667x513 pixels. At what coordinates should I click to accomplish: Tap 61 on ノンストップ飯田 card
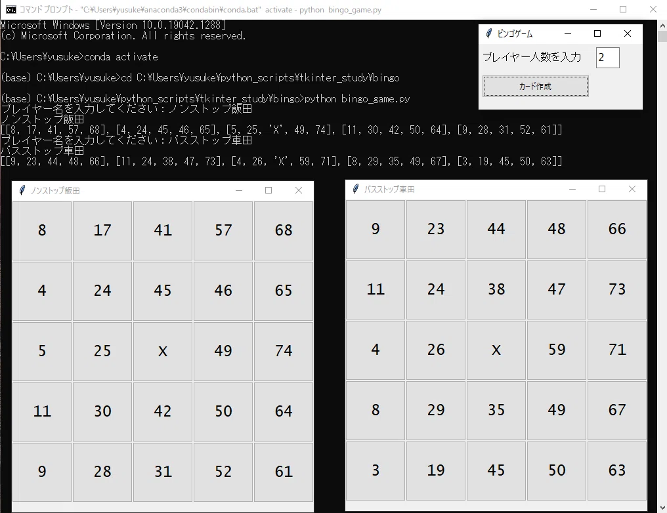284,472
